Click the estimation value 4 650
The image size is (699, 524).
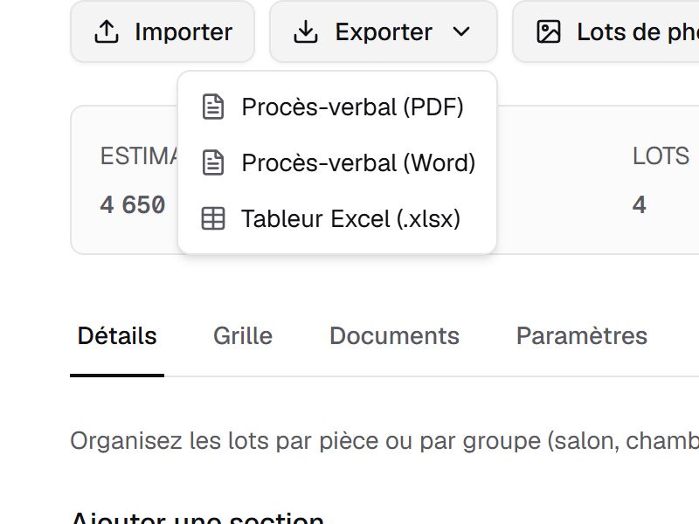click(x=133, y=205)
